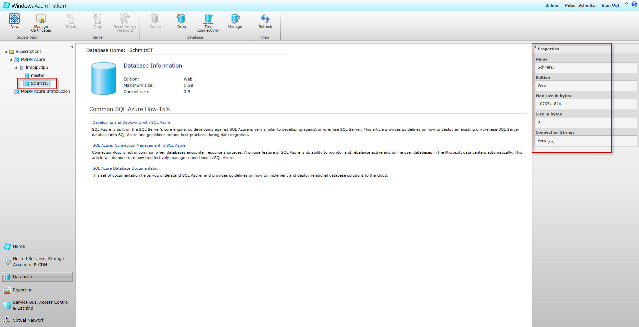
Task: Open Developing and Deploying with SQL Azure
Action: (131, 122)
